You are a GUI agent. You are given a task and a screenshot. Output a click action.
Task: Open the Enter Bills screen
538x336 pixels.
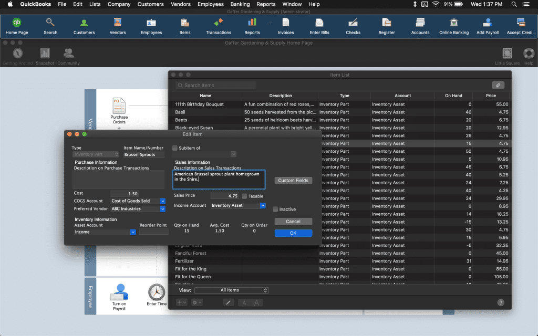coord(319,26)
